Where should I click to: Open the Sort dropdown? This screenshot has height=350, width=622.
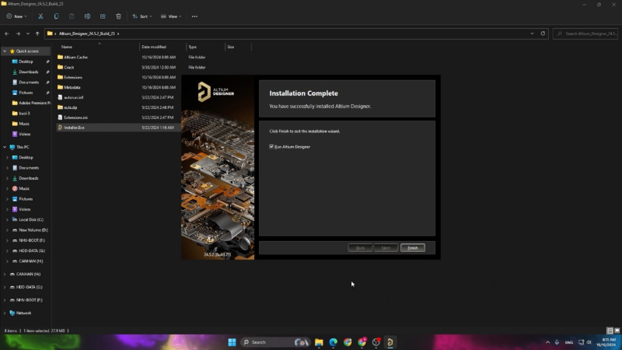[142, 16]
